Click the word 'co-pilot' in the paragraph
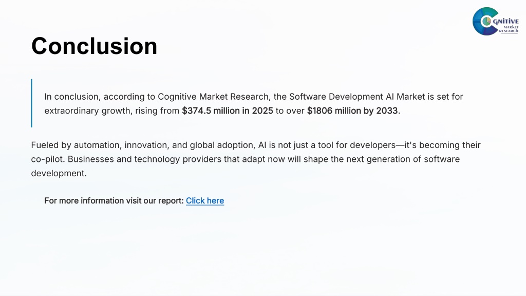The height and width of the screenshot is (296, 526). click(47, 159)
